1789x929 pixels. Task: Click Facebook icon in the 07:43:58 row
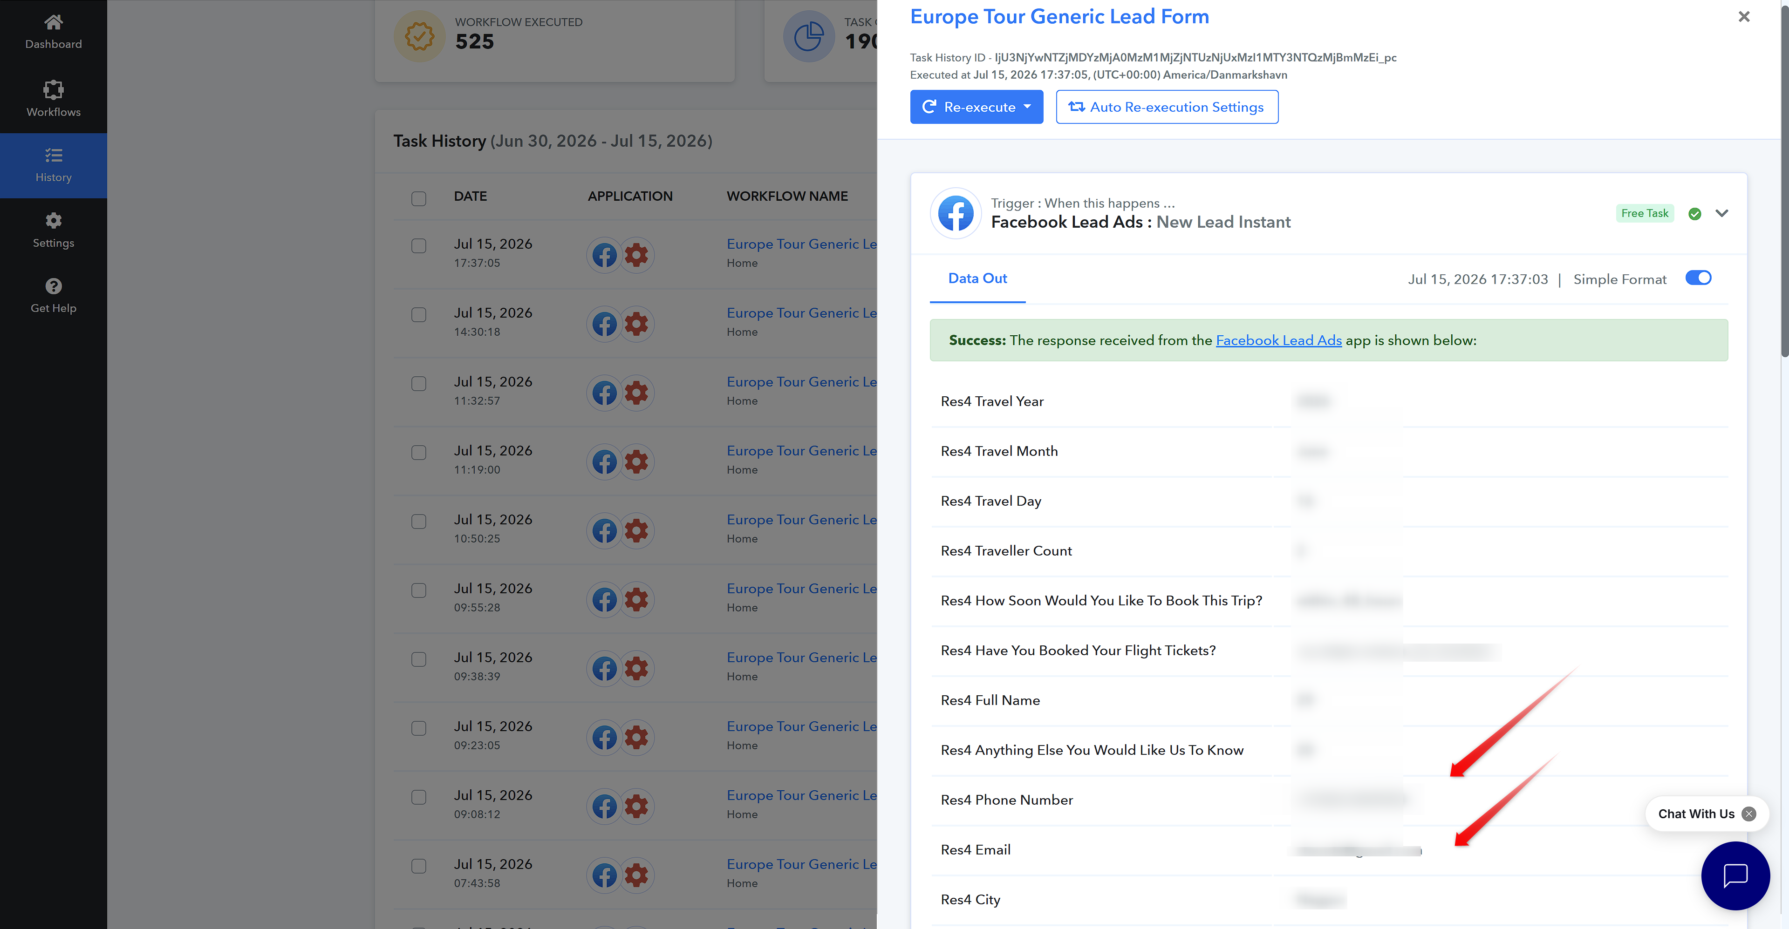(604, 875)
